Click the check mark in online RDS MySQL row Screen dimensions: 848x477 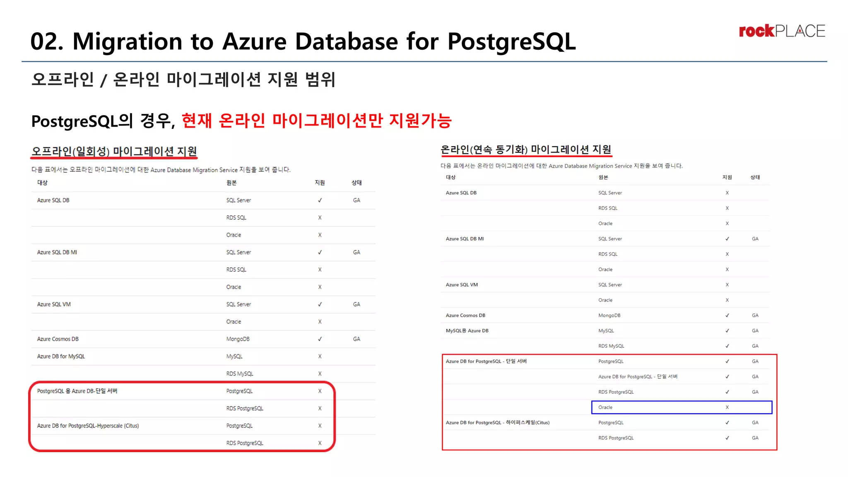[x=727, y=346]
